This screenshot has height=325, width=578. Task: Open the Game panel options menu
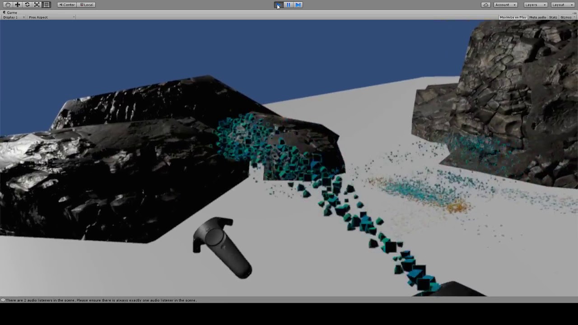click(574, 13)
